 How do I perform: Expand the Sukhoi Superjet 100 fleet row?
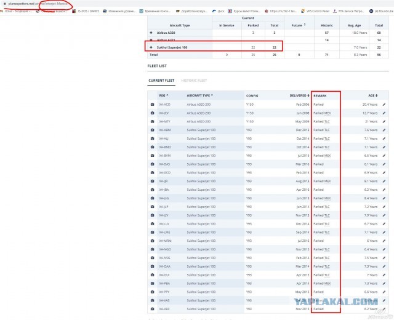[151, 47]
